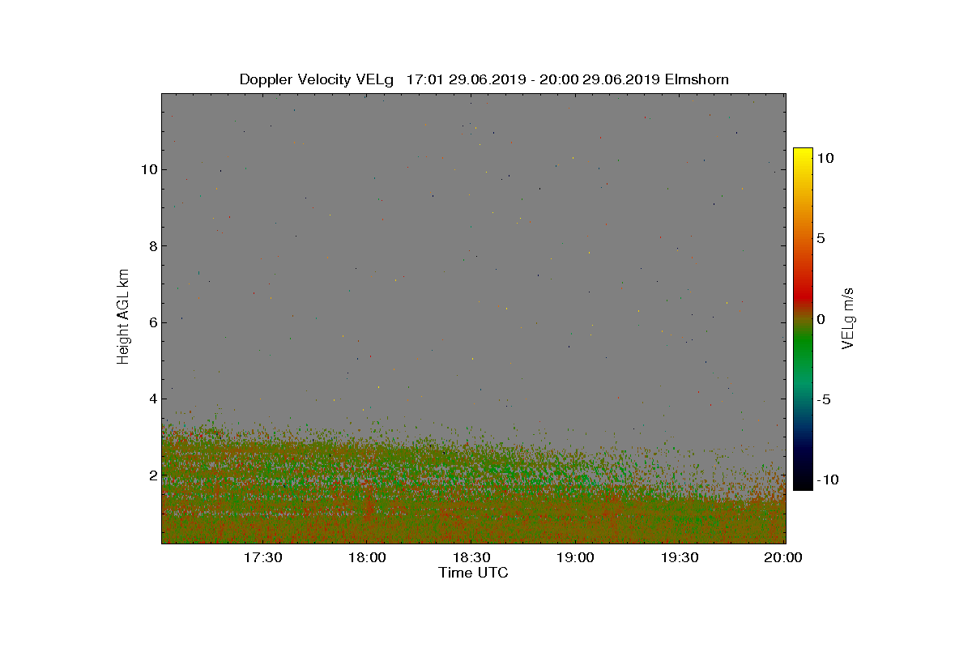Image resolution: width=972 pixels, height=648 pixels.
Task: Click the colorbar label '10' at top
Action: coord(825,159)
